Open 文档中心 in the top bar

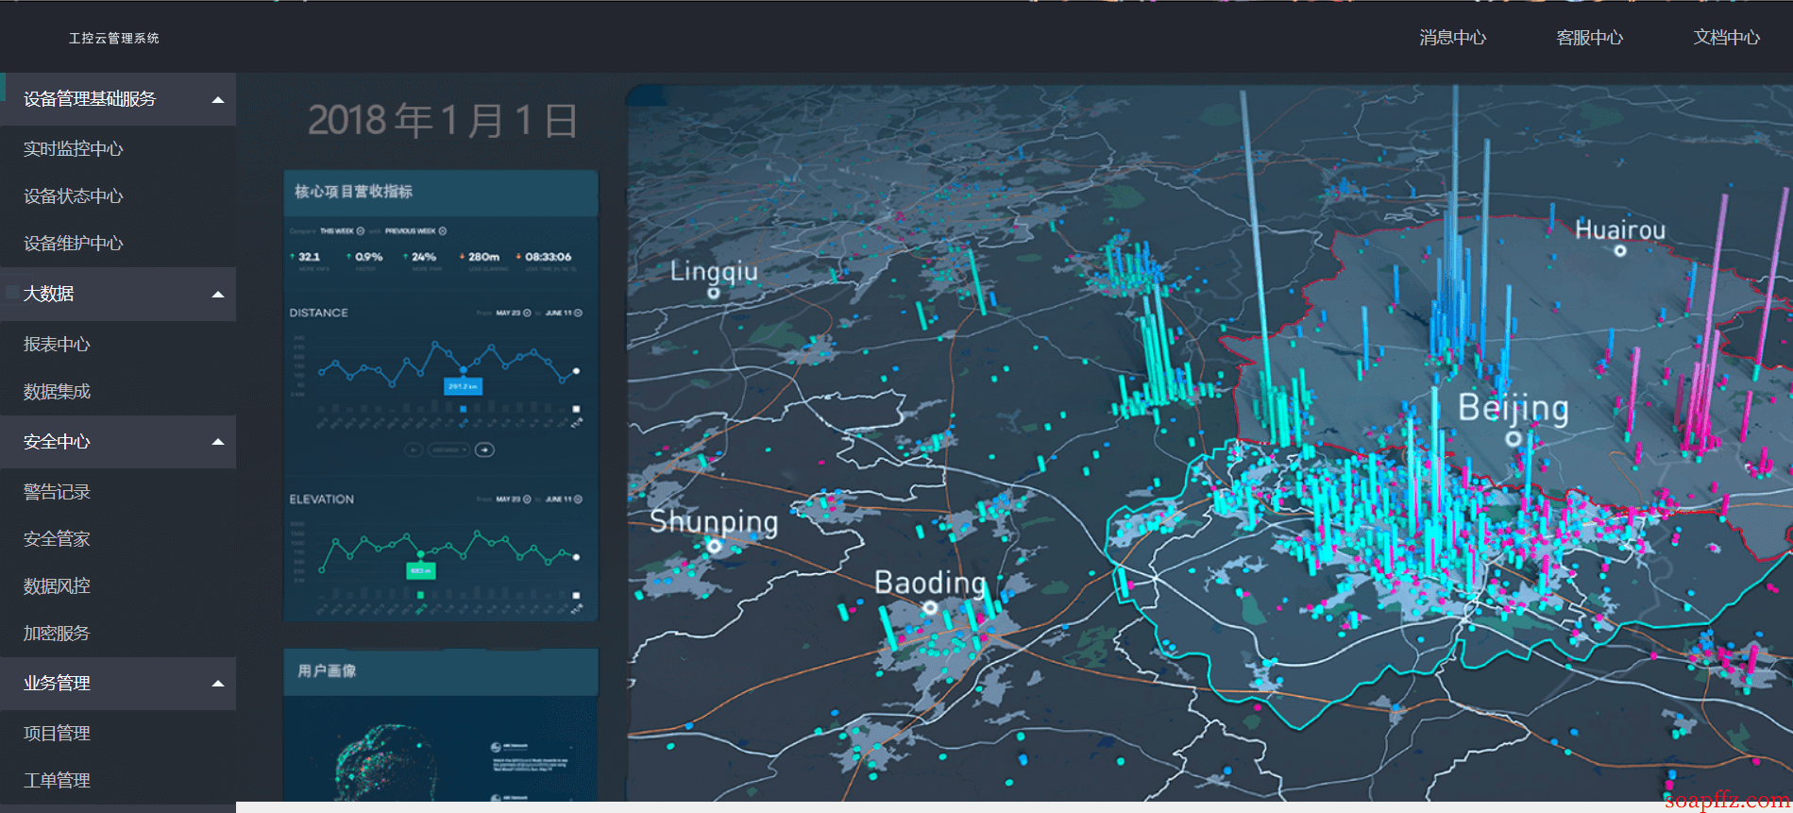point(1726,38)
